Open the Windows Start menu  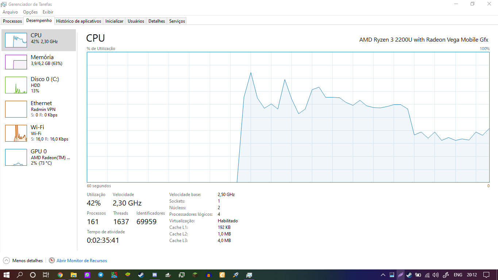coord(6,275)
